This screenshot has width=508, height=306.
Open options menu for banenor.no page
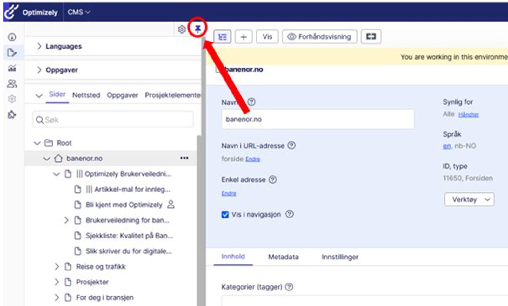click(184, 158)
